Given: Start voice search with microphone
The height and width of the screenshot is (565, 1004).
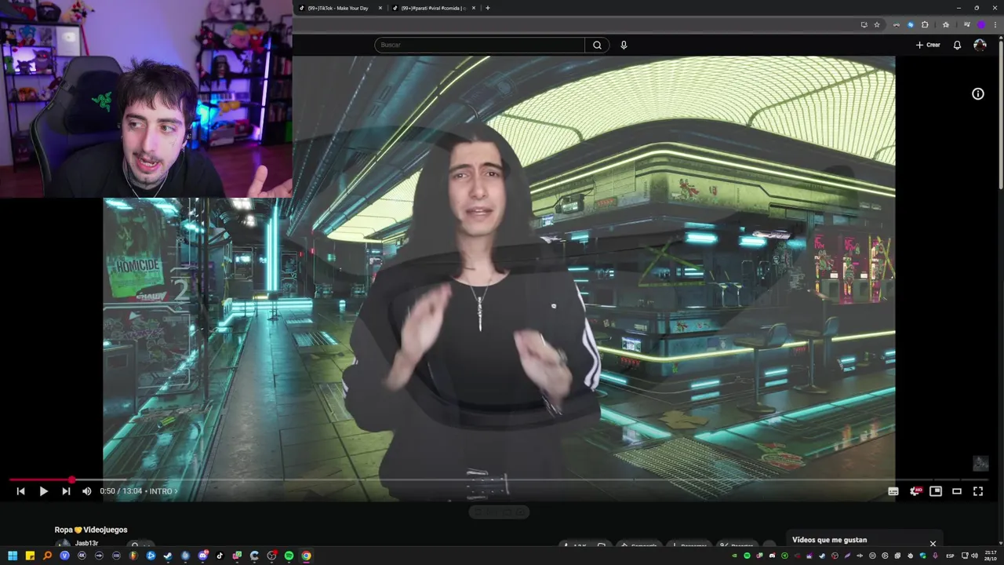Looking at the screenshot, I should pyautogui.click(x=624, y=45).
